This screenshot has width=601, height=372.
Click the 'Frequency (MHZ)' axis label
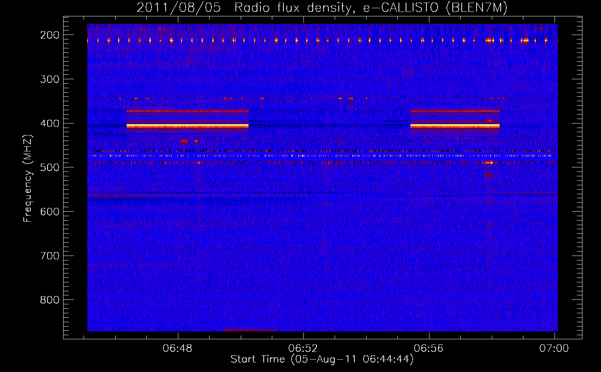28,179
